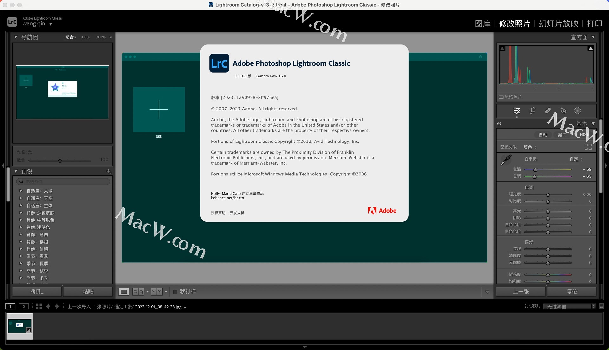Toggle the Basic panel preview eye icon
Screen dimensions: 609x350
coord(499,124)
